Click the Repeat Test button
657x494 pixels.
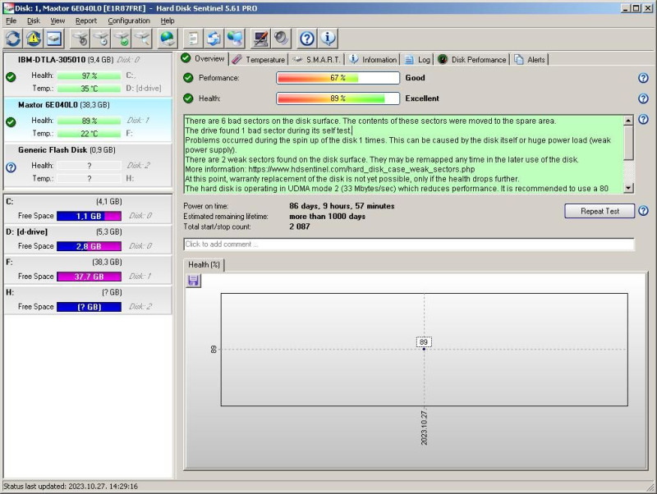600,211
